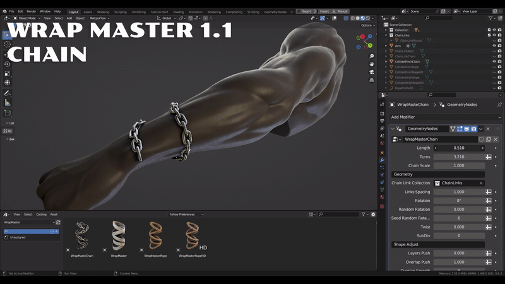Collapse the GeometryNodes modifier panel
This screenshot has width=505, height=284.
click(x=393, y=129)
